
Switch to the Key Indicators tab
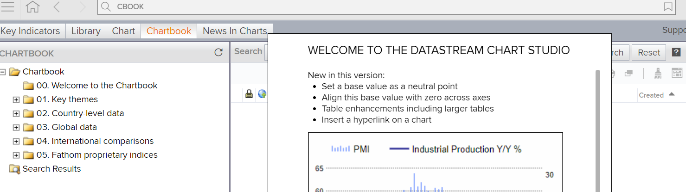(32, 31)
